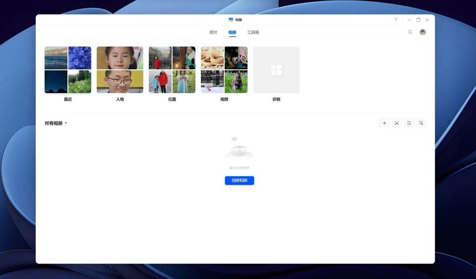The height and width of the screenshot is (279, 476).
Task: Click the 相册 app icon in title bar
Action: point(231,20)
